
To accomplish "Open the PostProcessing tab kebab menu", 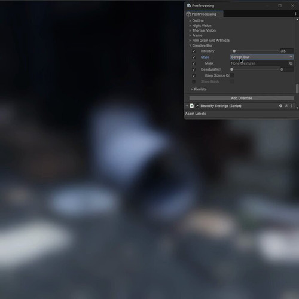I will (x=295, y=14).
